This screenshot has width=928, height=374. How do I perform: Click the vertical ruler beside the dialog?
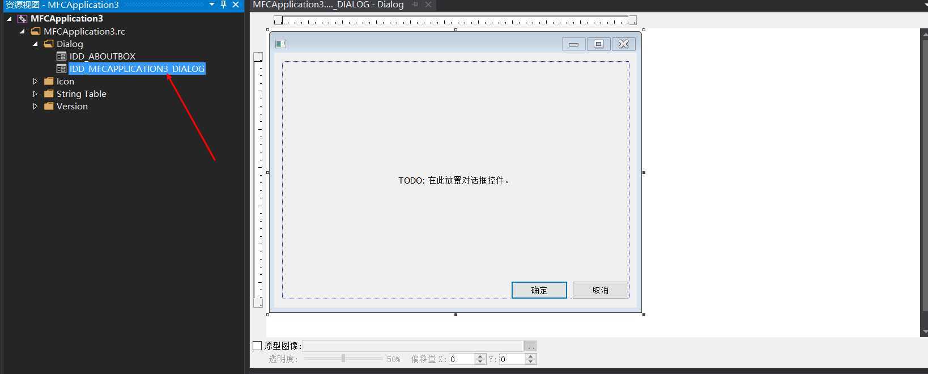tap(258, 180)
